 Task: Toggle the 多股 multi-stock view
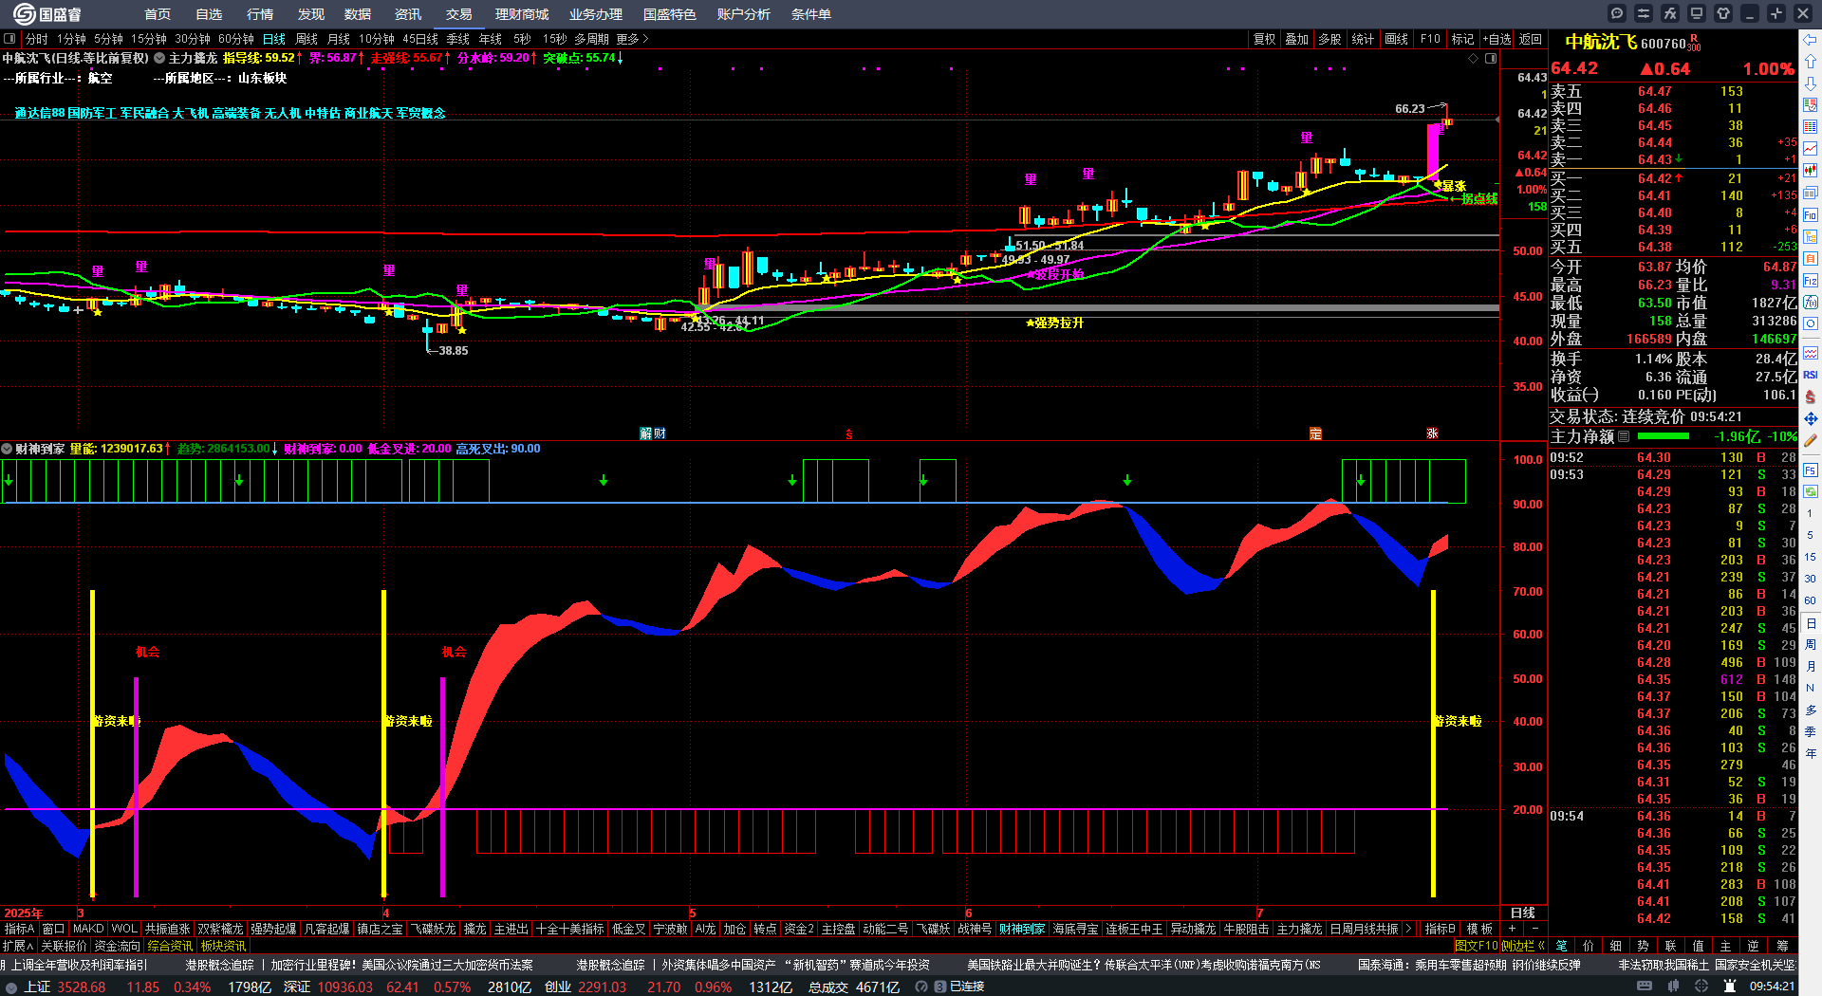[1329, 39]
